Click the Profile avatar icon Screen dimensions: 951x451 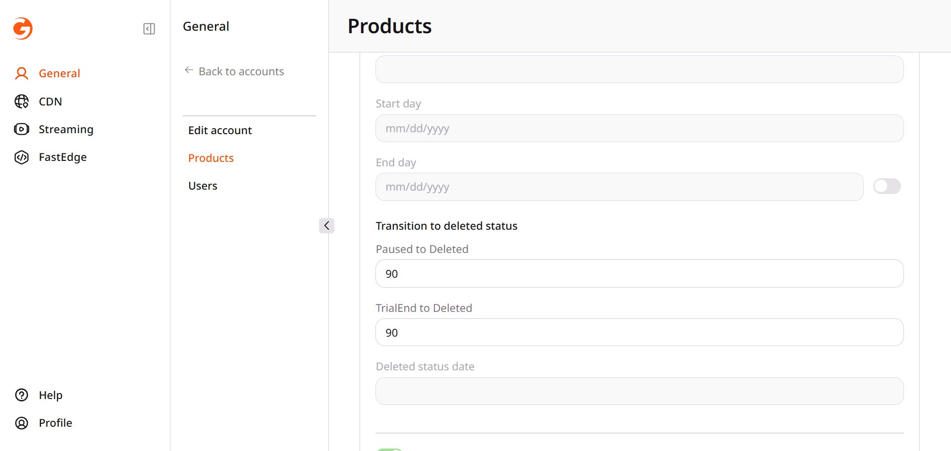22,423
